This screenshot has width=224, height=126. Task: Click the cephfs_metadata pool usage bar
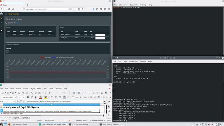pyautogui.click(x=100, y=35)
